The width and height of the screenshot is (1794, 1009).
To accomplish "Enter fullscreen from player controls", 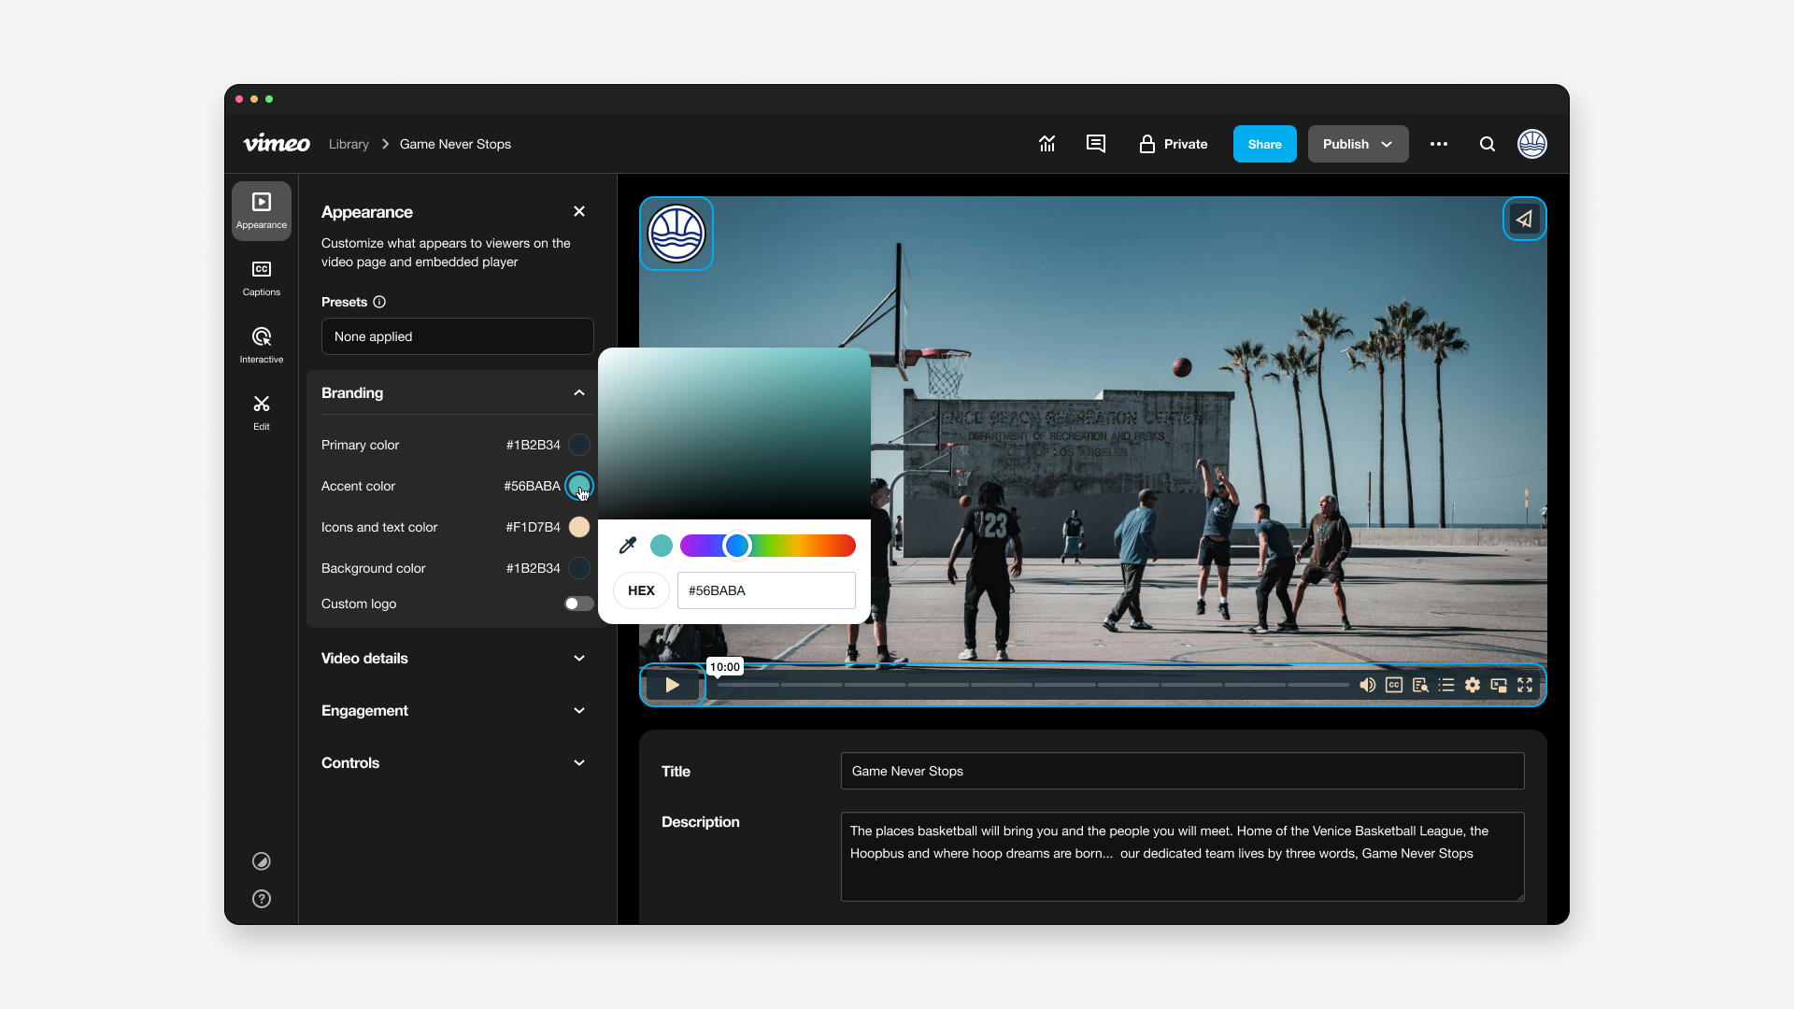I will 1525,685.
